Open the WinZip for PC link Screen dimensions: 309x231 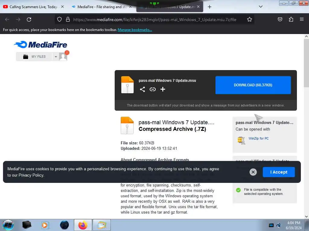click(x=258, y=138)
